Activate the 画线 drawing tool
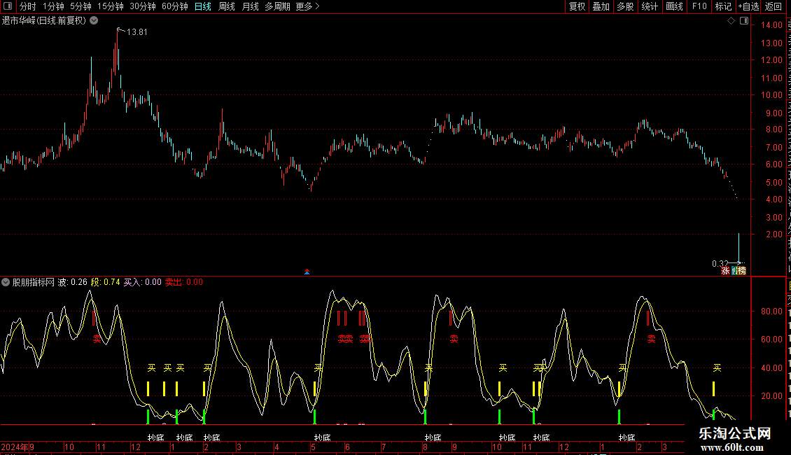The height and width of the screenshot is (455, 791). point(675,6)
